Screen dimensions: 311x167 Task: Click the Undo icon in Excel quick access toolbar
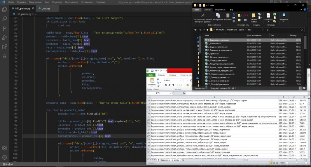156,71
